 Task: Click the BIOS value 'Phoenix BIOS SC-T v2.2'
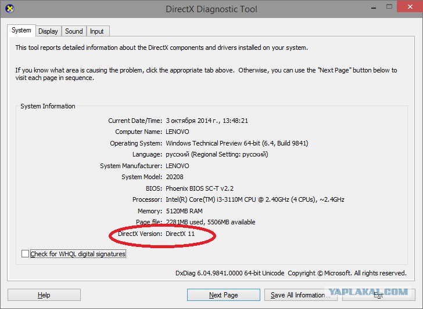(200, 188)
